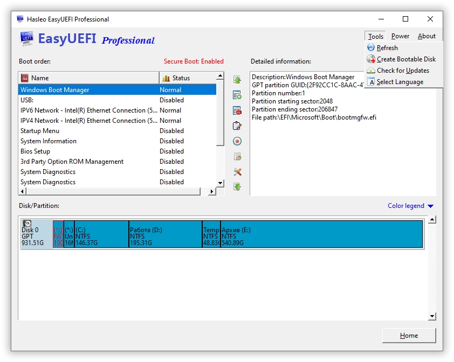Choose Check for Updates menu item
Image resolution: width=454 pixels, height=362 pixels.
[403, 71]
